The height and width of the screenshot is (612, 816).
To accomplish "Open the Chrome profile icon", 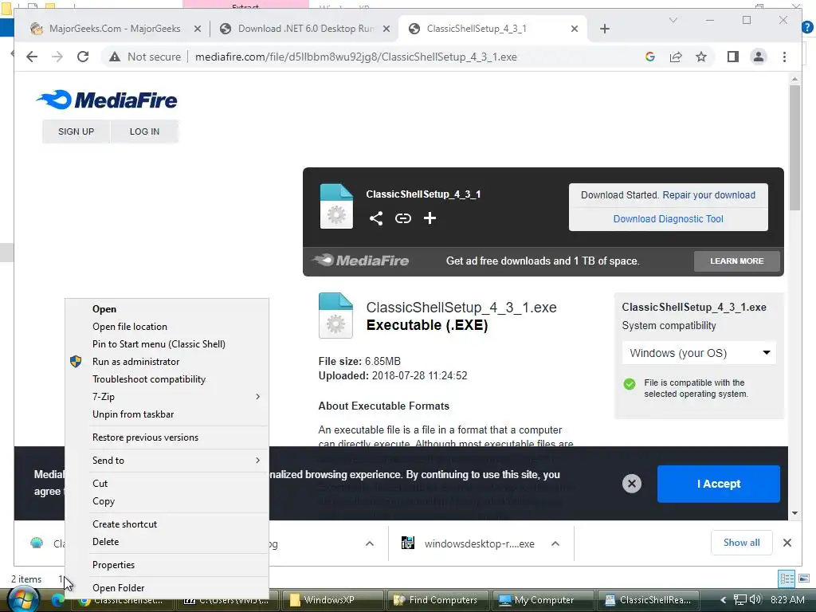I will click(x=759, y=57).
